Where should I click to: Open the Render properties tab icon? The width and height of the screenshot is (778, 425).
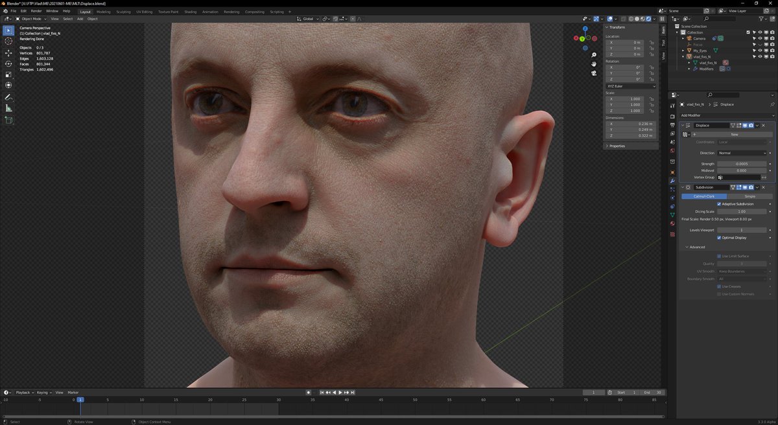[672, 117]
